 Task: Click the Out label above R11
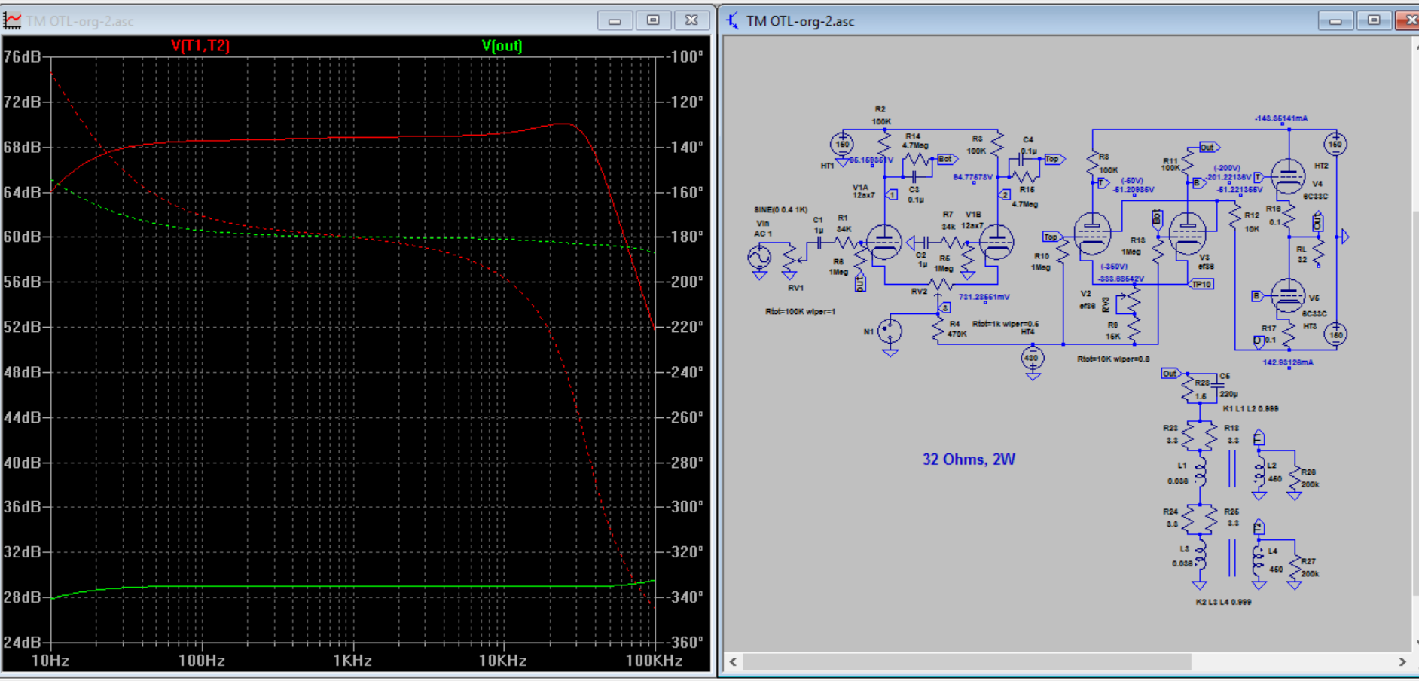pyautogui.click(x=1208, y=148)
